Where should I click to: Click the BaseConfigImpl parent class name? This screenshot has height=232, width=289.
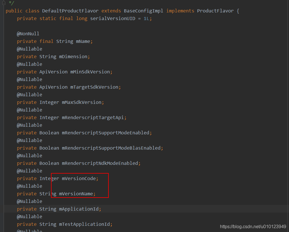point(143,11)
